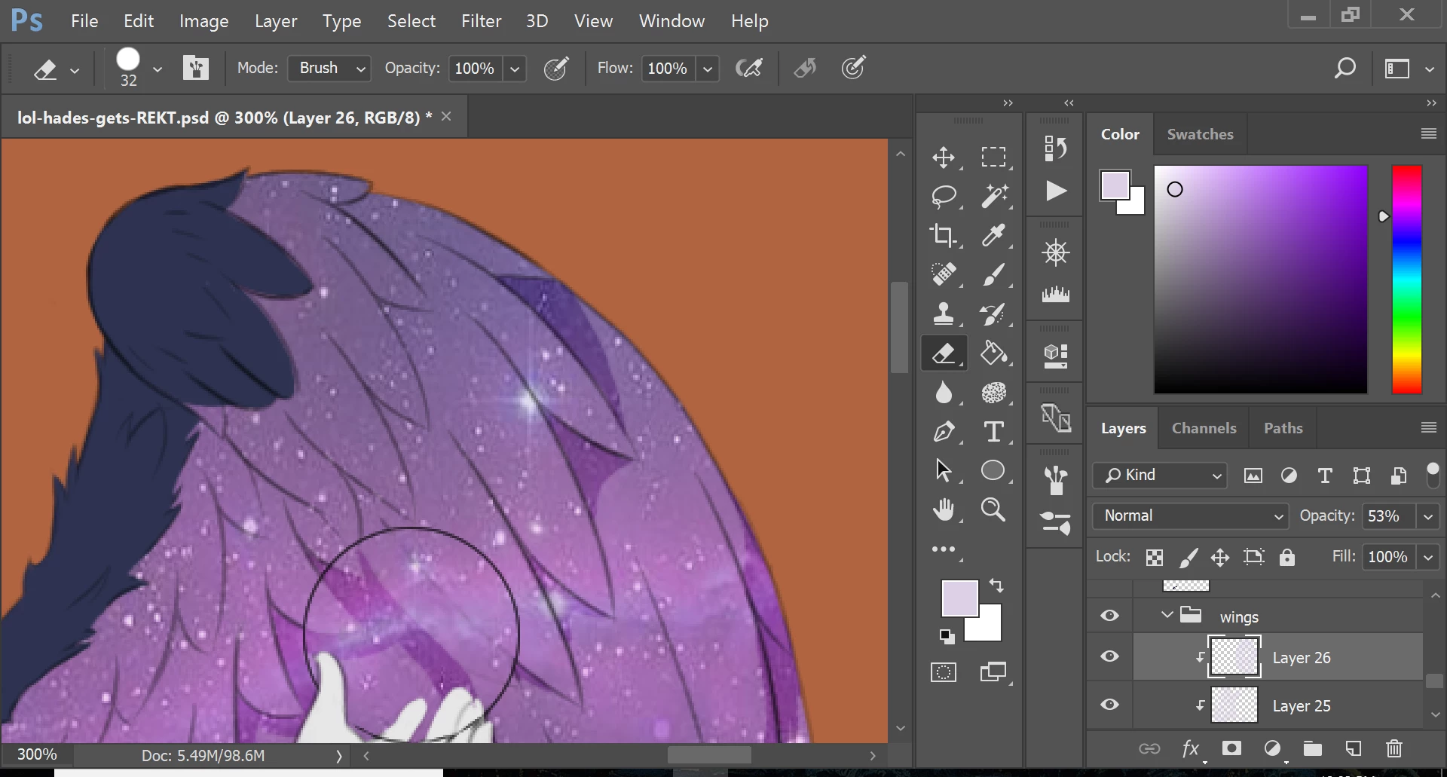The width and height of the screenshot is (1447, 777).
Task: Delete the selected layer
Action: 1394,748
